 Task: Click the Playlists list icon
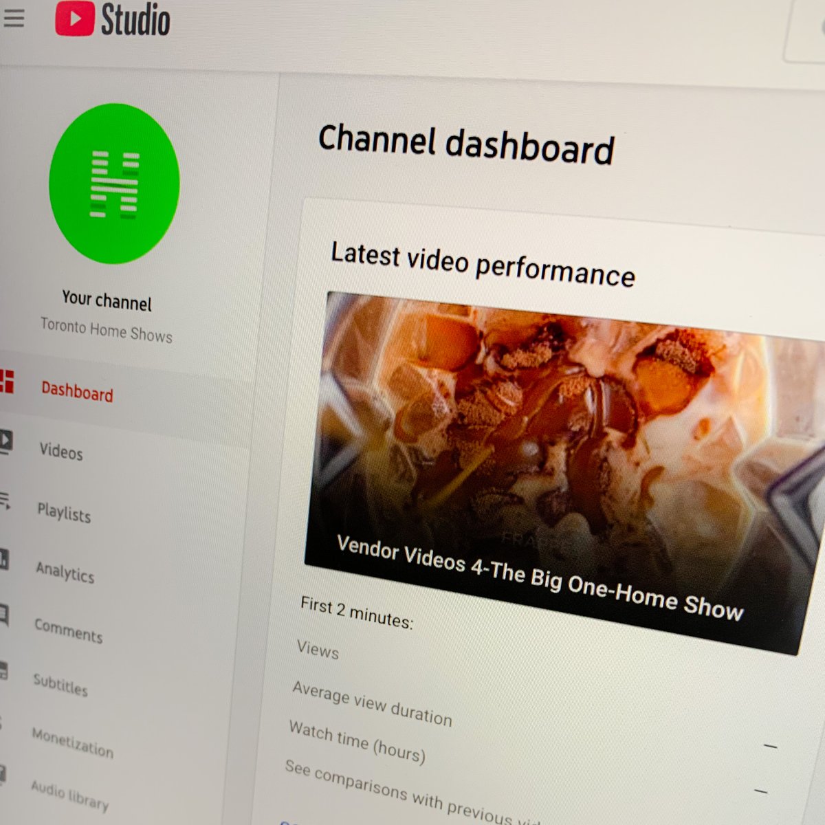click(5, 500)
